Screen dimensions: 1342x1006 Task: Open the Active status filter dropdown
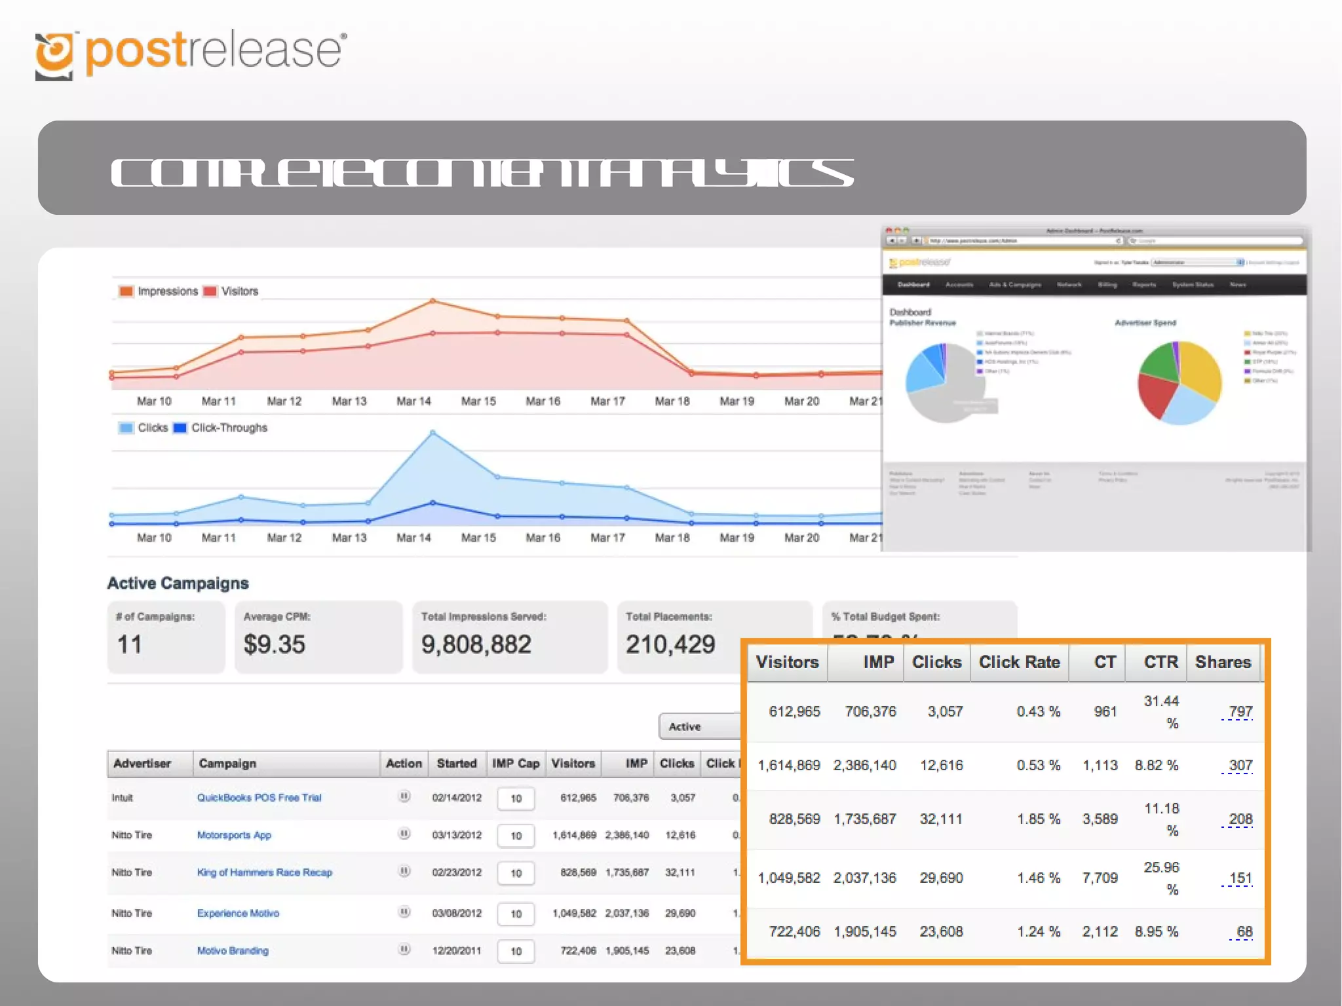[x=700, y=726]
